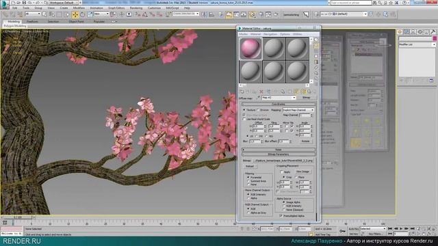This screenshot has height=246, width=438.
Task: Click the Bitmap type button
Action: click(306, 98)
